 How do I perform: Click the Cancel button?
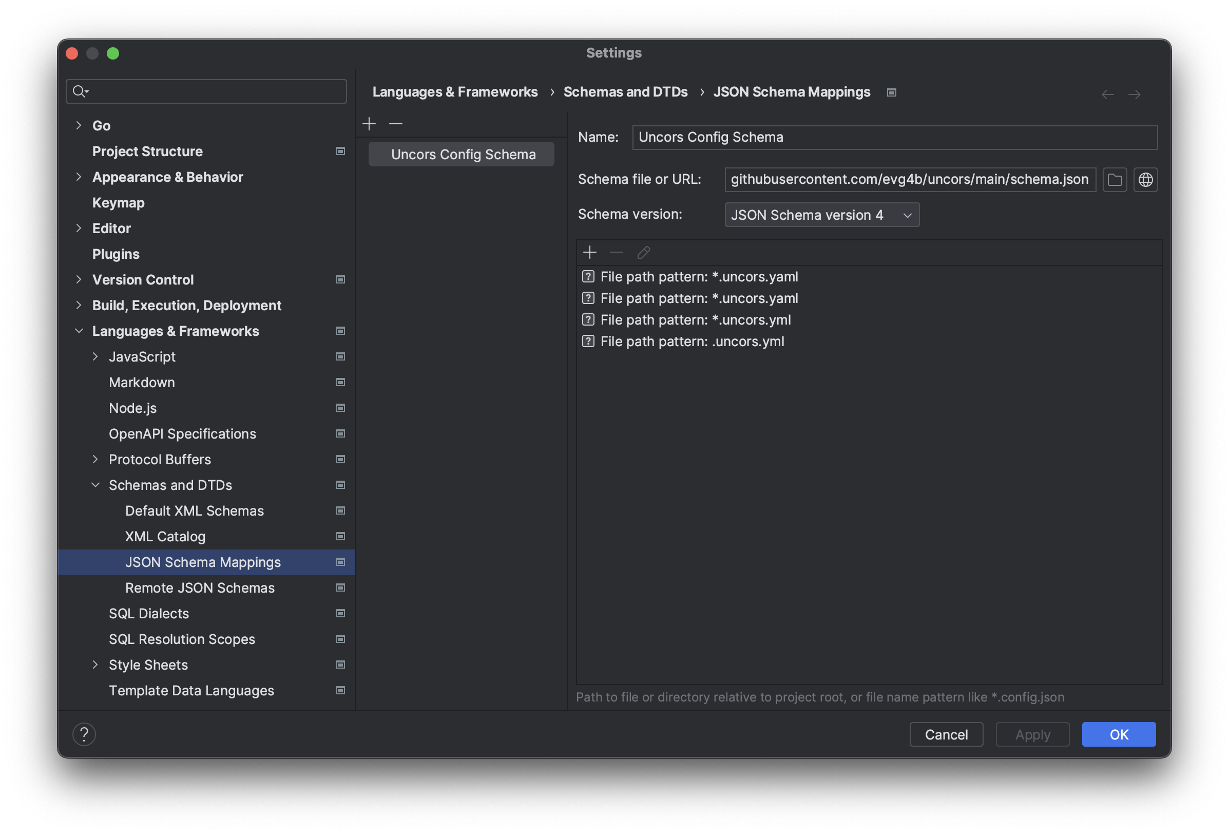pos(946,733)
